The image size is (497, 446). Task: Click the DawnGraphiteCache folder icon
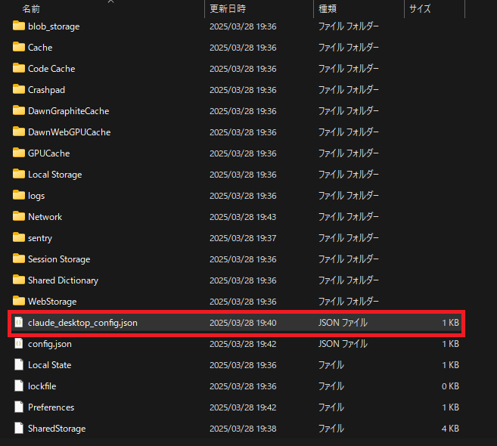pos(19,111)
